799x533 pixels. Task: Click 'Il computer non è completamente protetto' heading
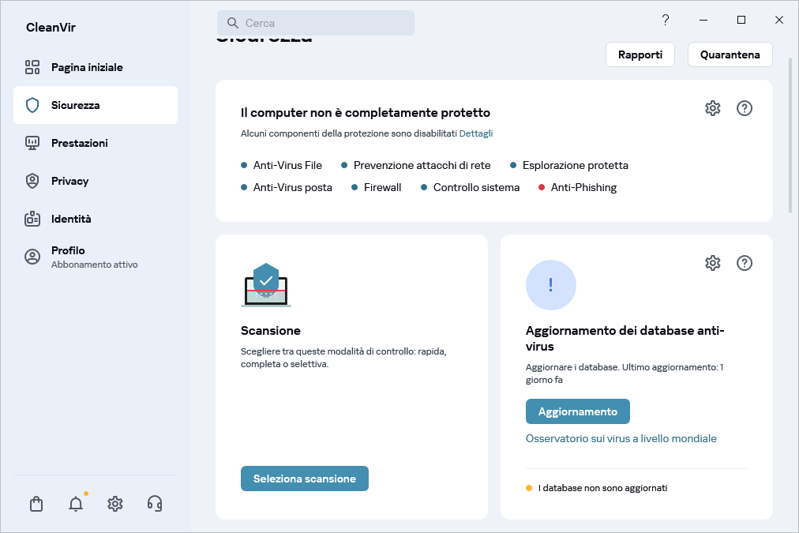366,113
